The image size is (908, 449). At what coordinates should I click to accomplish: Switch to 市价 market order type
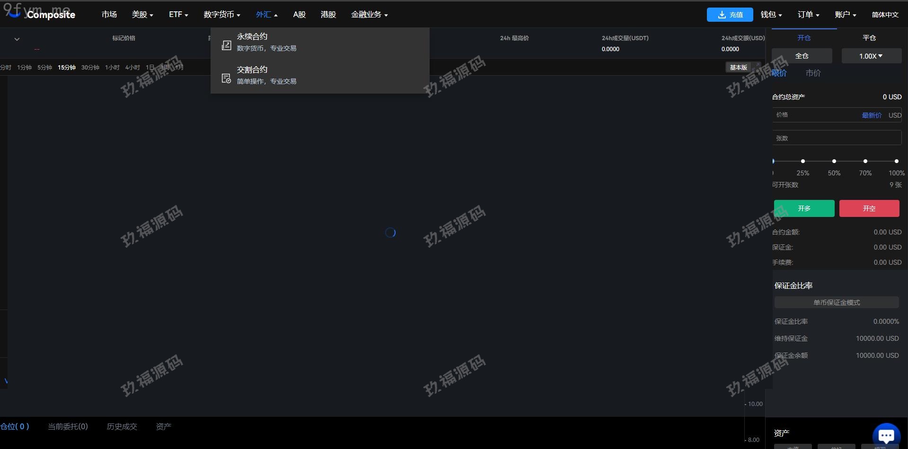pos(813,73)
